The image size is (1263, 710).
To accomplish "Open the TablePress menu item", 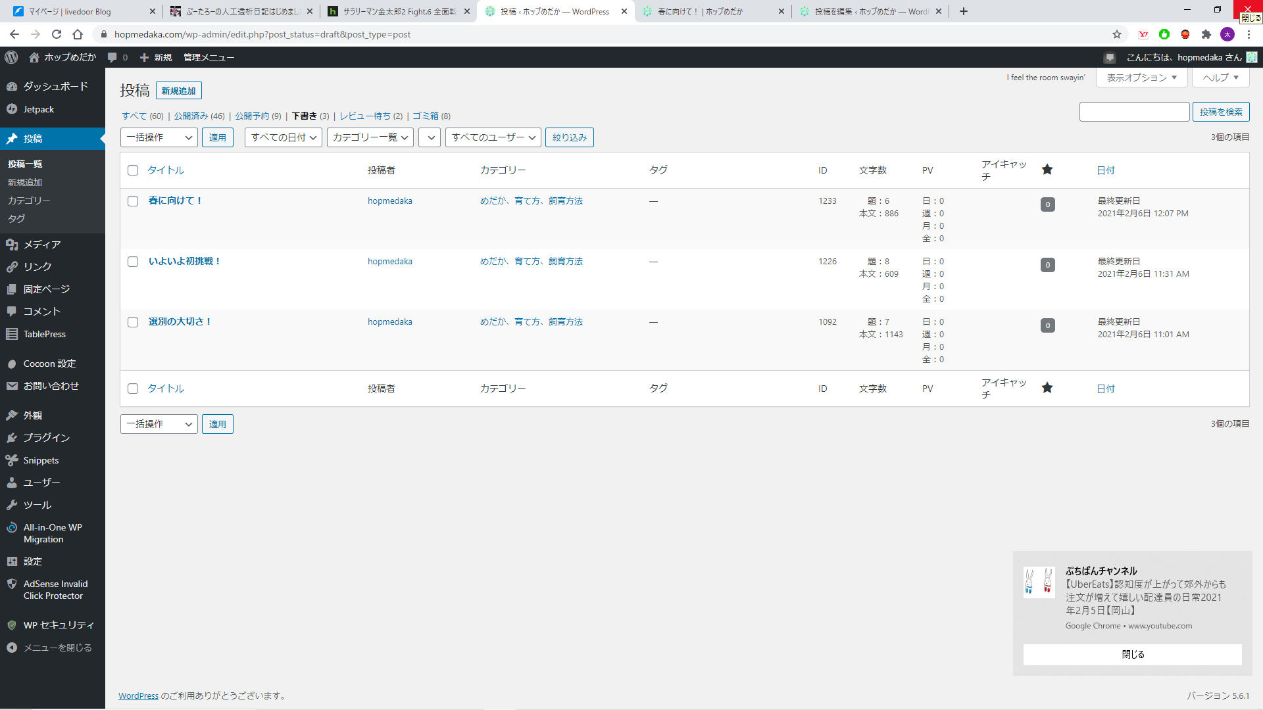I will (44, 334).
